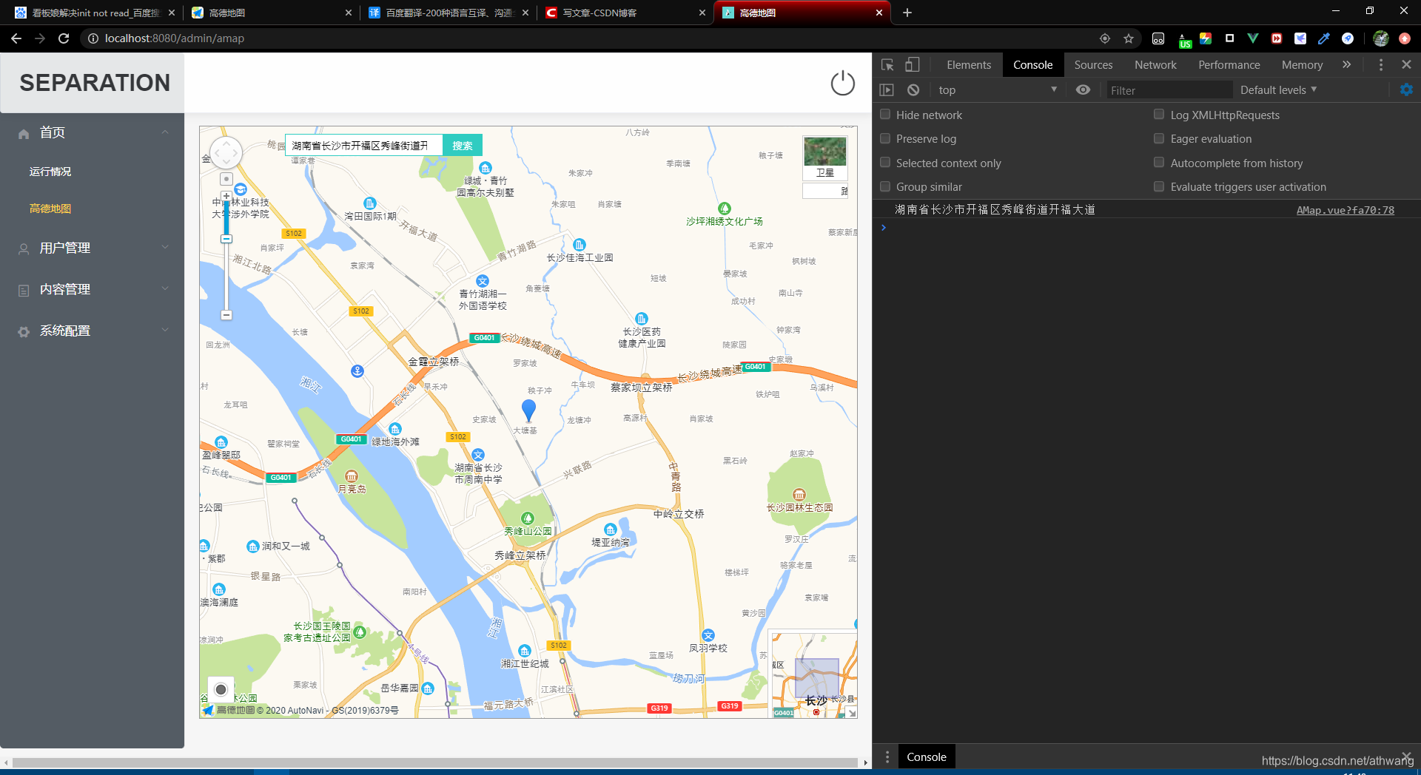Image resolution: width=1421 pixels, height=775 pixels.
Task: Click view site information icon
Action: [x=93, y=38]
